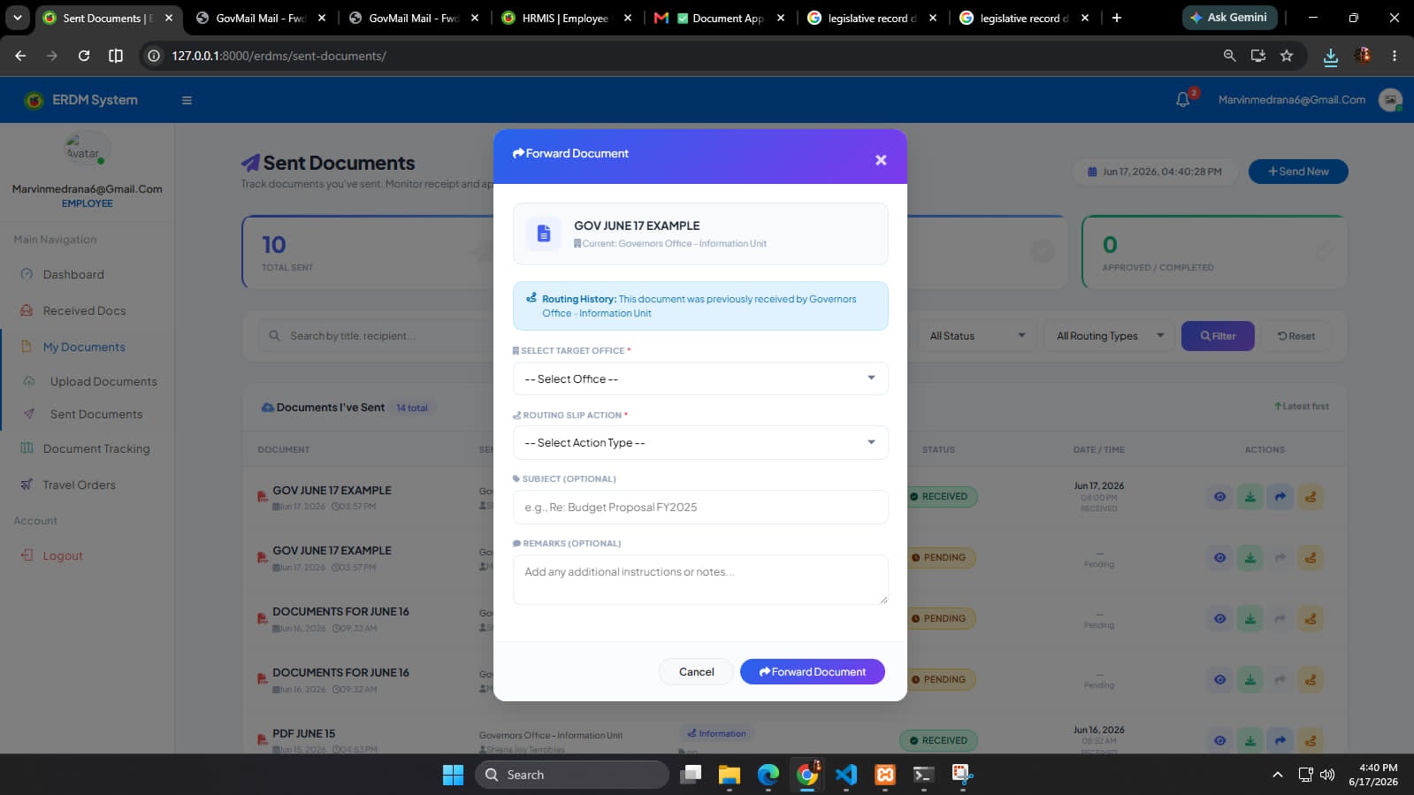Open Travel Orders in sidebar

[79, 485]
